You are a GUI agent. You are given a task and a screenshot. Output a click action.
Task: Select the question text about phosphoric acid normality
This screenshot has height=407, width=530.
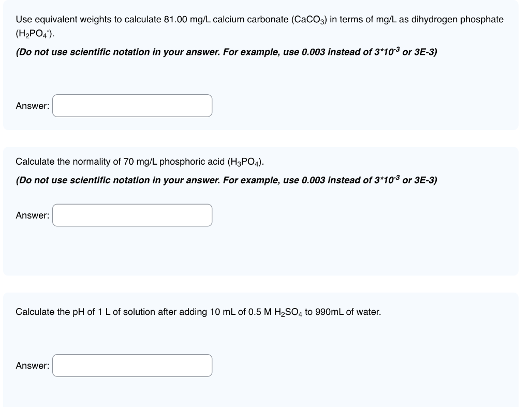coord(140,161)
